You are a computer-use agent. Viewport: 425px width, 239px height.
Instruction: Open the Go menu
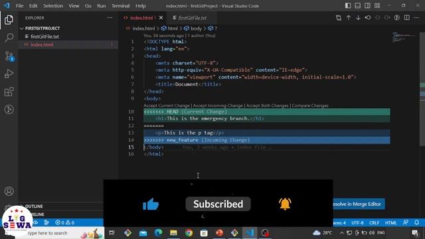point(88,6)
